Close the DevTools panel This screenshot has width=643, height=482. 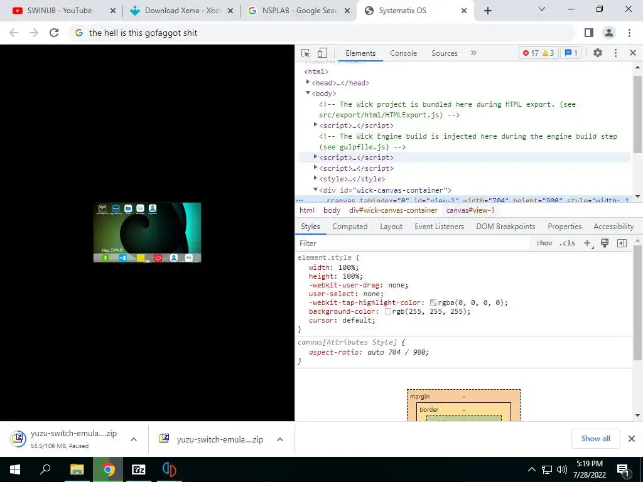pyautogui.click(x=633, y=53)
